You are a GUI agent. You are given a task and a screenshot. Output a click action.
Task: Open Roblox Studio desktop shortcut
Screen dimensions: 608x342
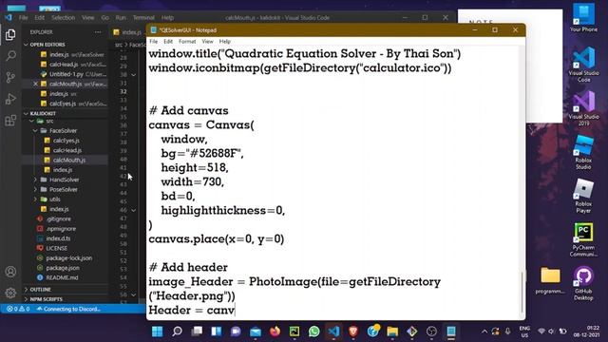[583, 152]
